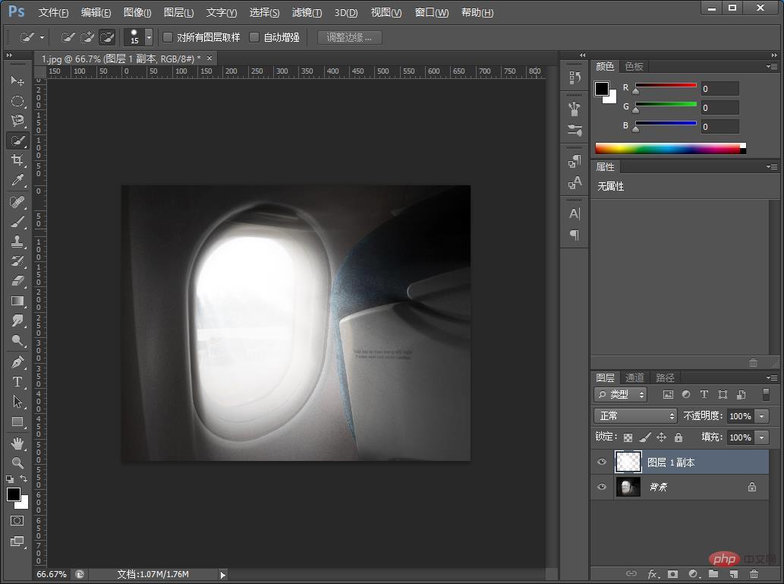Hide the 图层 1 副本 layer
The width and height of the screenshot is (784, 584).
(602, 462)
